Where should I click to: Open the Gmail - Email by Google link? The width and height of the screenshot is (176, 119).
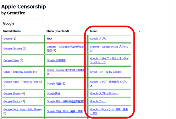click(18, 72)
